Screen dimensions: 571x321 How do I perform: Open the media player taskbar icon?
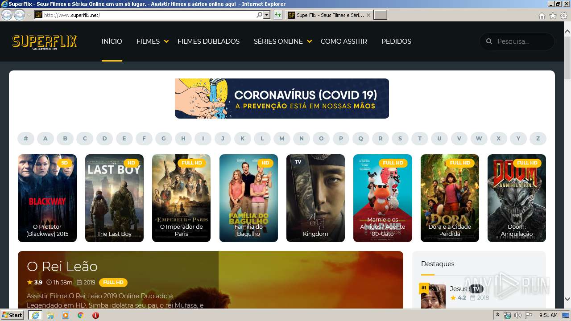click(x=66, y=315)
